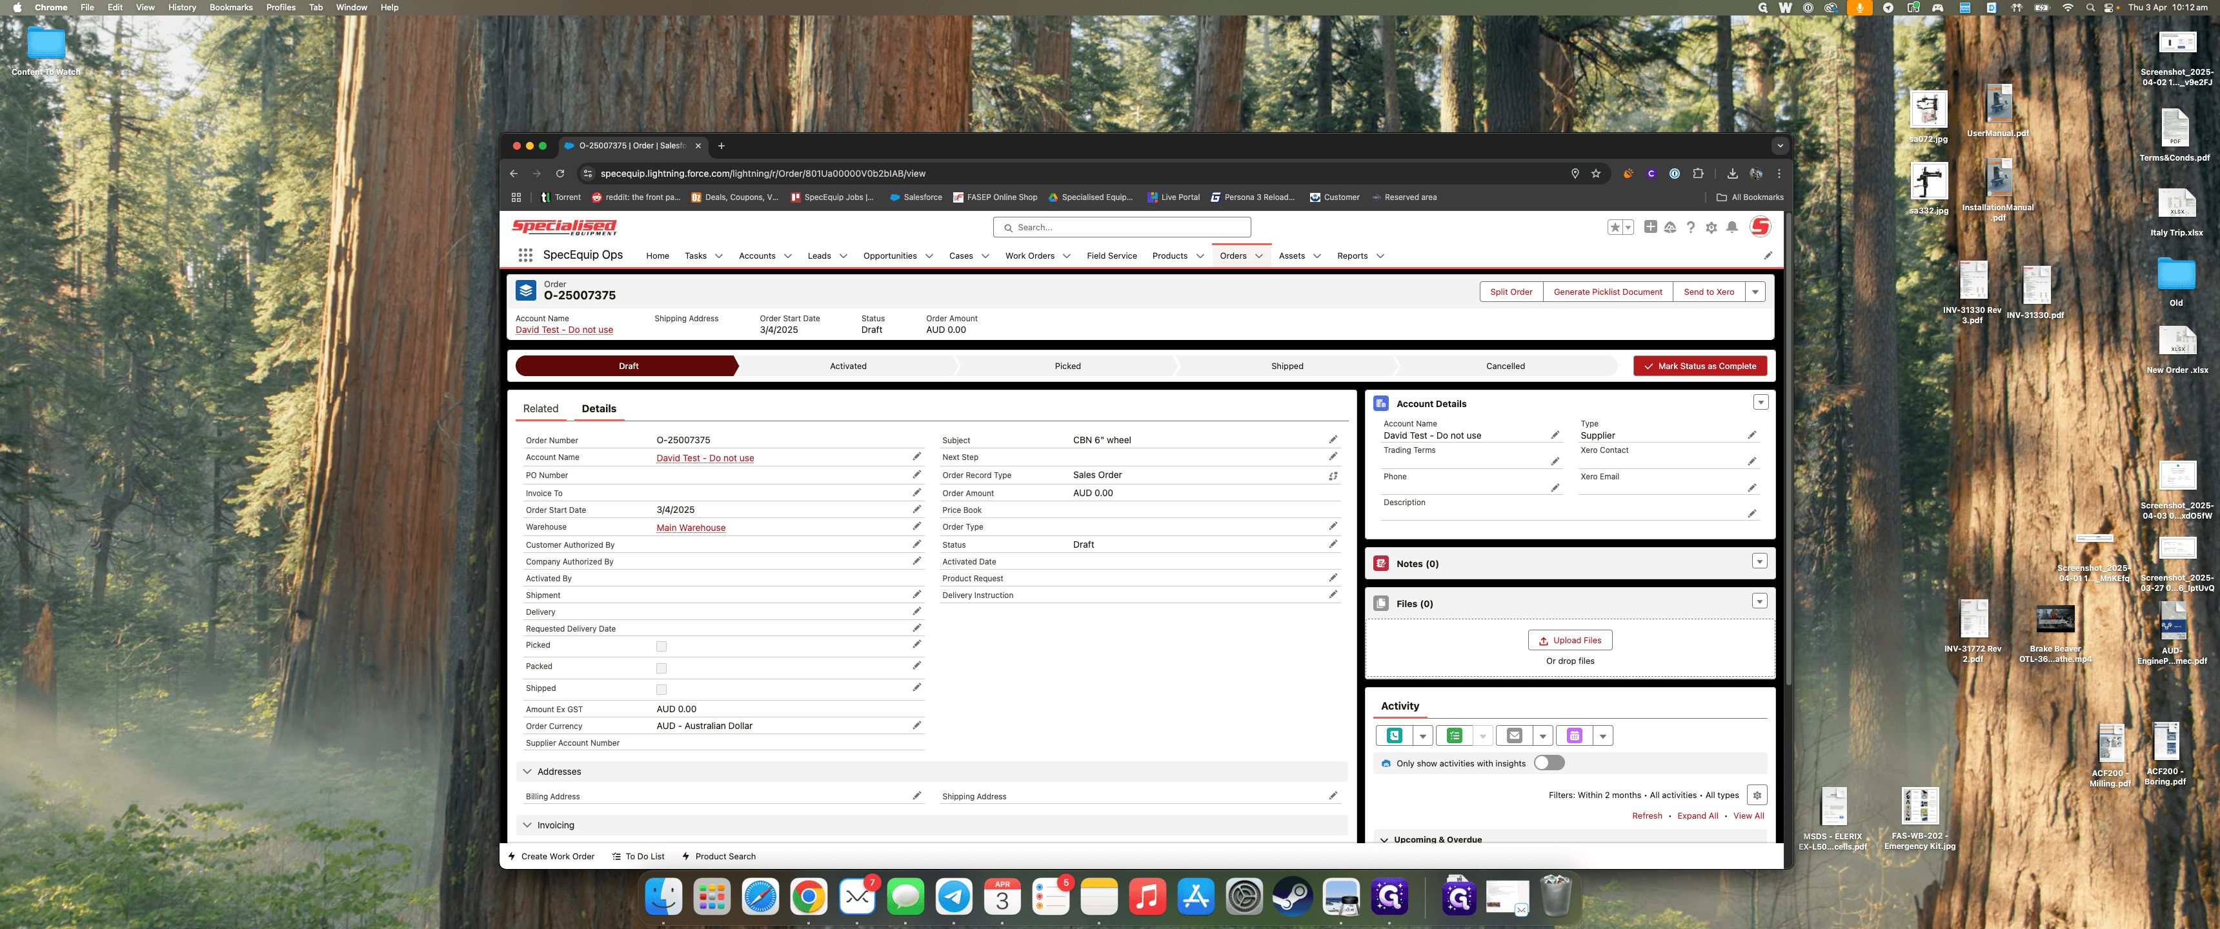Open the Log a Call dropdown arrow
This screenshot has height=929, width=2220.
pyautogui.click(x=1423, y=735)
